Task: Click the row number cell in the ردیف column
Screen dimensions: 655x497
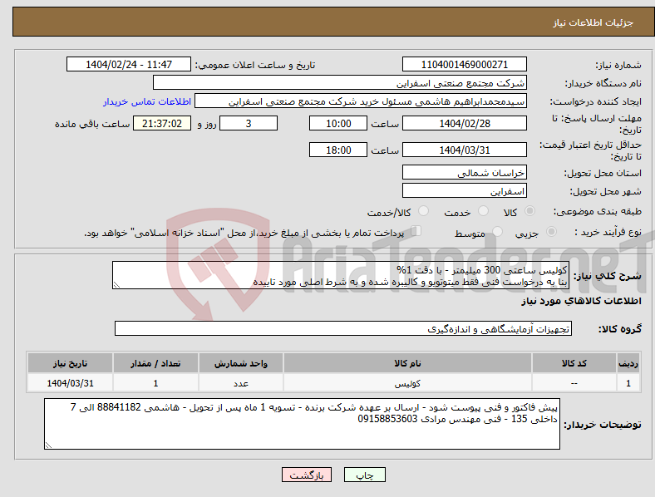Action: click(x=628, y=383)
